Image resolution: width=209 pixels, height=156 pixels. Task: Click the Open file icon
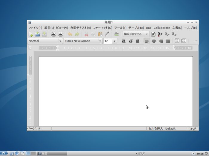pyautogui.click(x=37, y=34)
